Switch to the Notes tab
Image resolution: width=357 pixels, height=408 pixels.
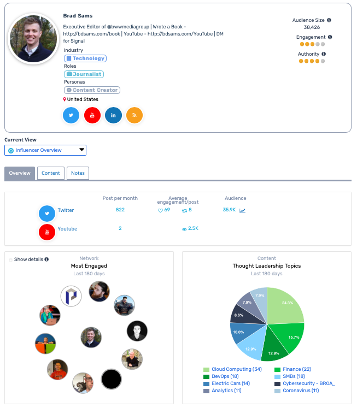(x=78, y=173)
